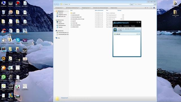
Task: Select Недавние места in the navigation pane
Action: 63,15
